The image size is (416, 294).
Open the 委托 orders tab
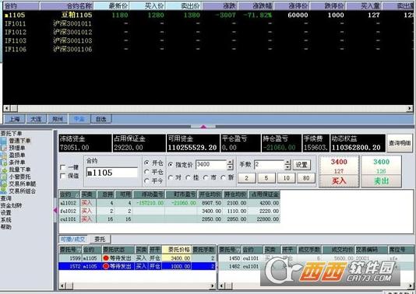tap(100, 240)
